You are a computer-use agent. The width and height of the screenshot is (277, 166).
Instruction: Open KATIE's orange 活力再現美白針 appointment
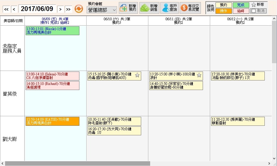[52, 121]
